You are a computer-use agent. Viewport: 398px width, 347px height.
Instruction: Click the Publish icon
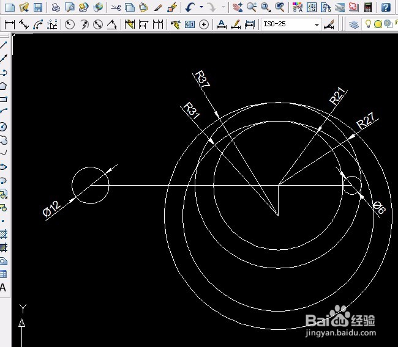pos(83,7)
